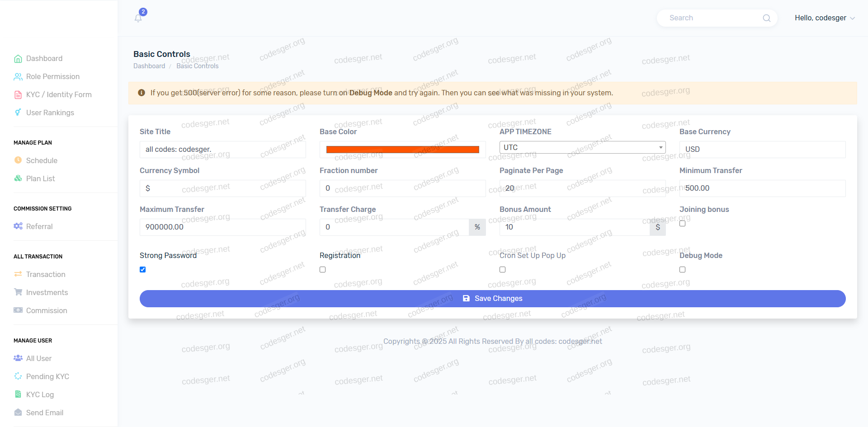Open the Plan List menu item
The height and width of the screenshot is (427, 868).
pos(40,178)
